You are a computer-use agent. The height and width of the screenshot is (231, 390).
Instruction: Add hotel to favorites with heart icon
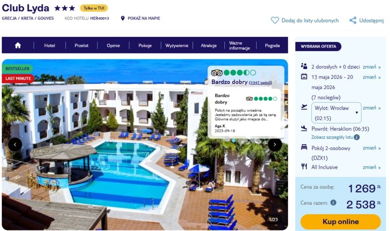(x=275, y=20)
